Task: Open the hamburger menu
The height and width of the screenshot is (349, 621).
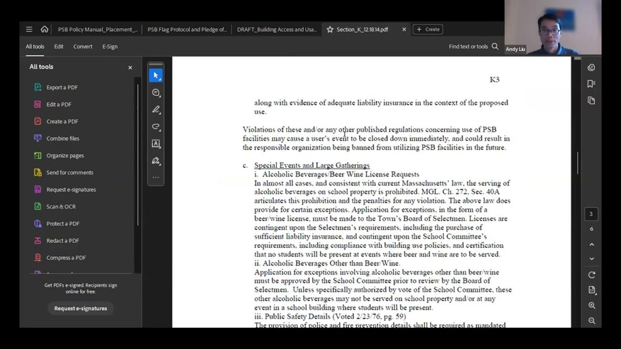Action: coord(29,29)
